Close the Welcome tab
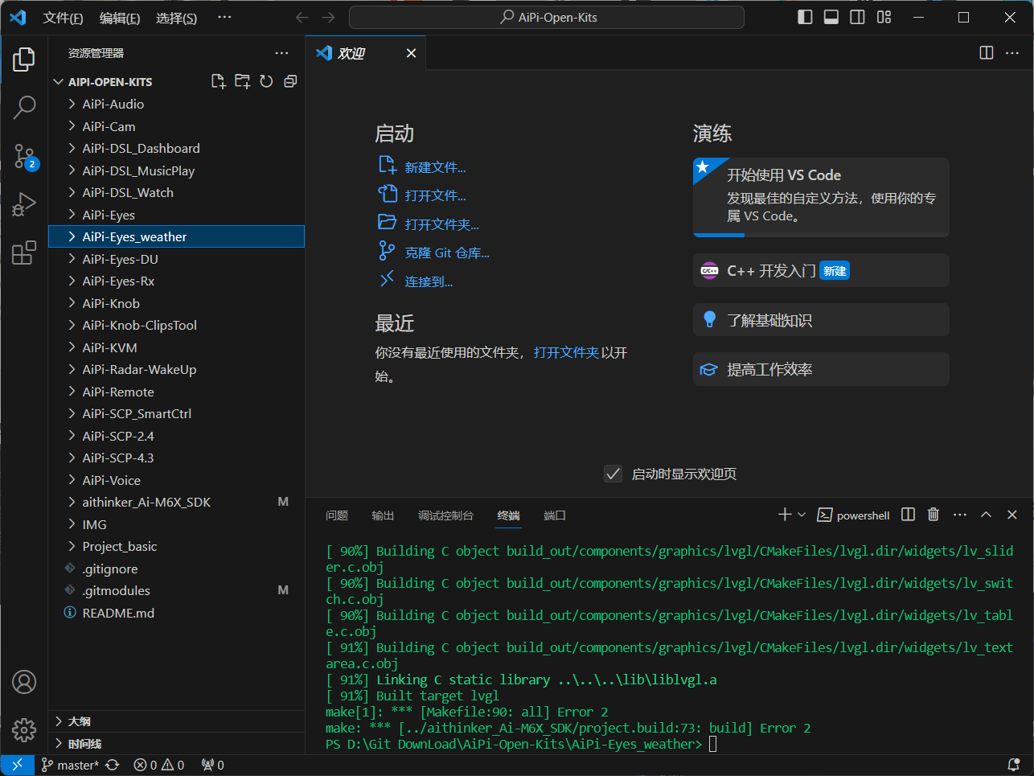Viewport: 1034px width, 776px height. (x=411, y=53)
